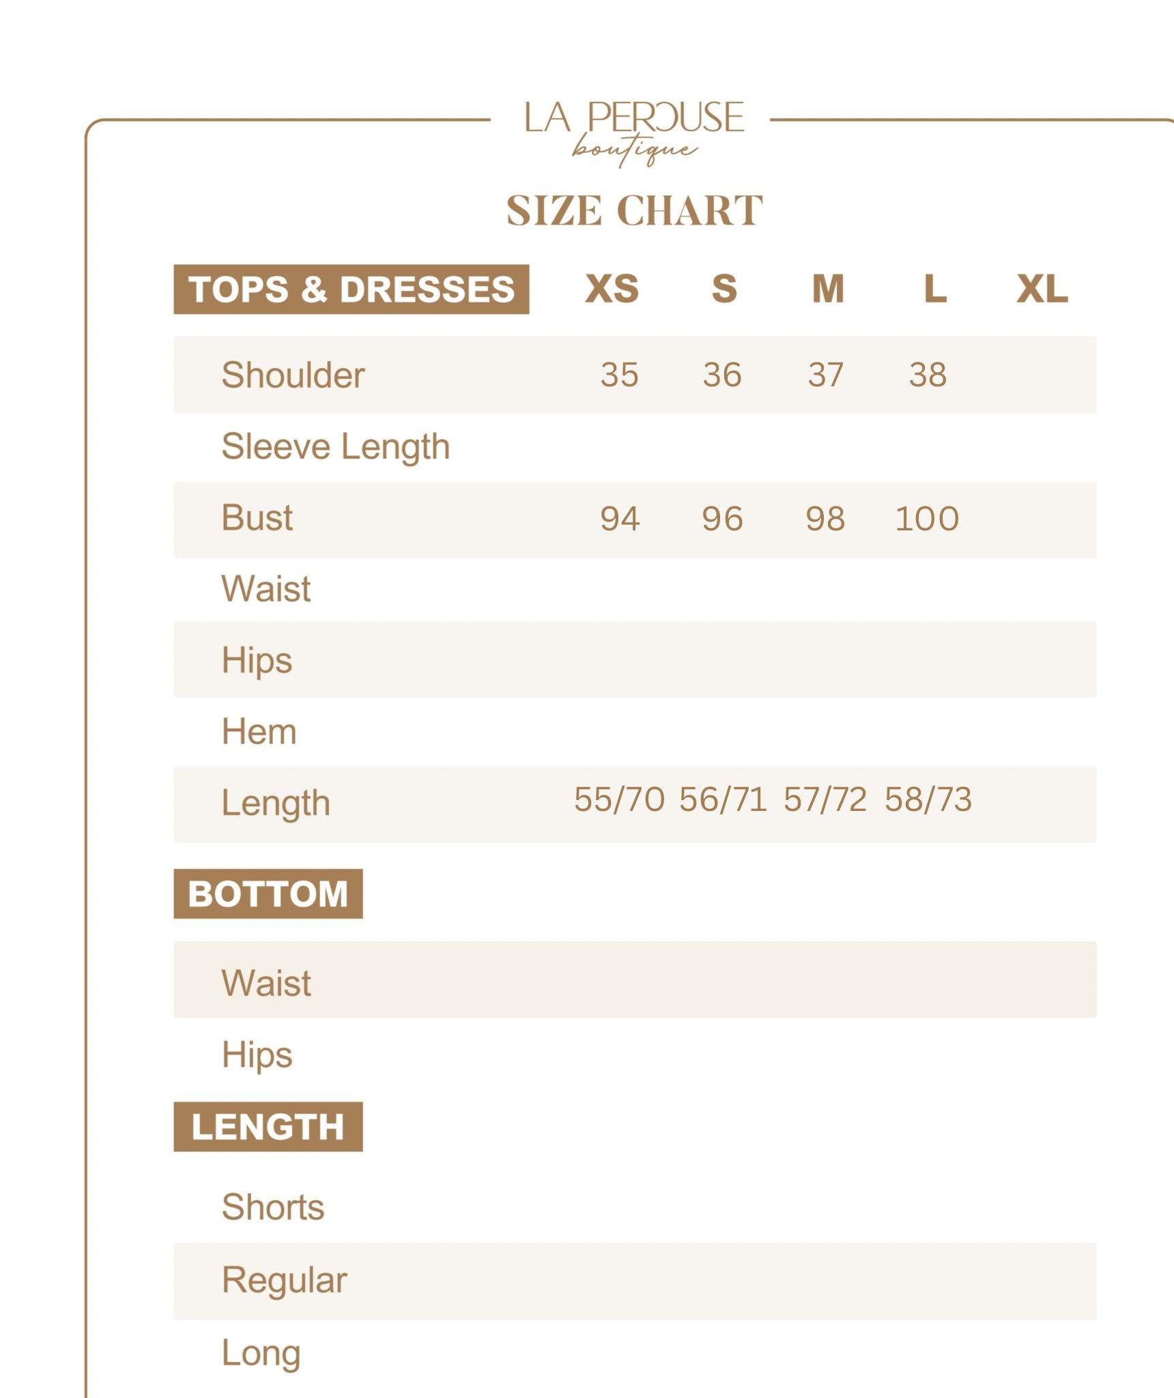The image size is (1174, 1398).
Task: Click the Regular length row label
Action: click(x=284, y=1280)
